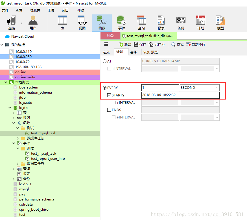Select the 10.0.0.250 connection
The image size is (247, 220).
click(50, 57)
